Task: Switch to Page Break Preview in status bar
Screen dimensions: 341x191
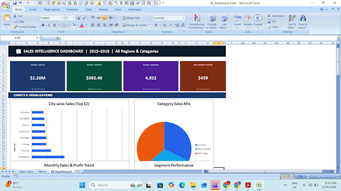Action: 292,176
